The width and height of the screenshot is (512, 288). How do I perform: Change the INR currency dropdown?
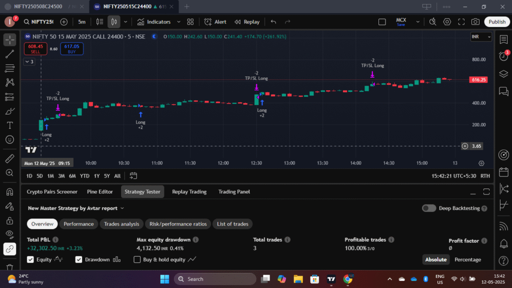[x=481, y=37]
